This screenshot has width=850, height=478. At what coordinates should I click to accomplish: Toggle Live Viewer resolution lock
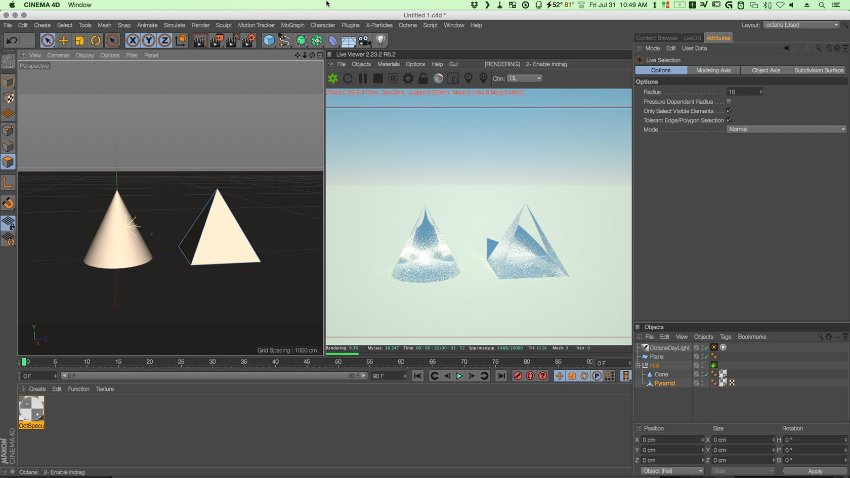point(423,78)
